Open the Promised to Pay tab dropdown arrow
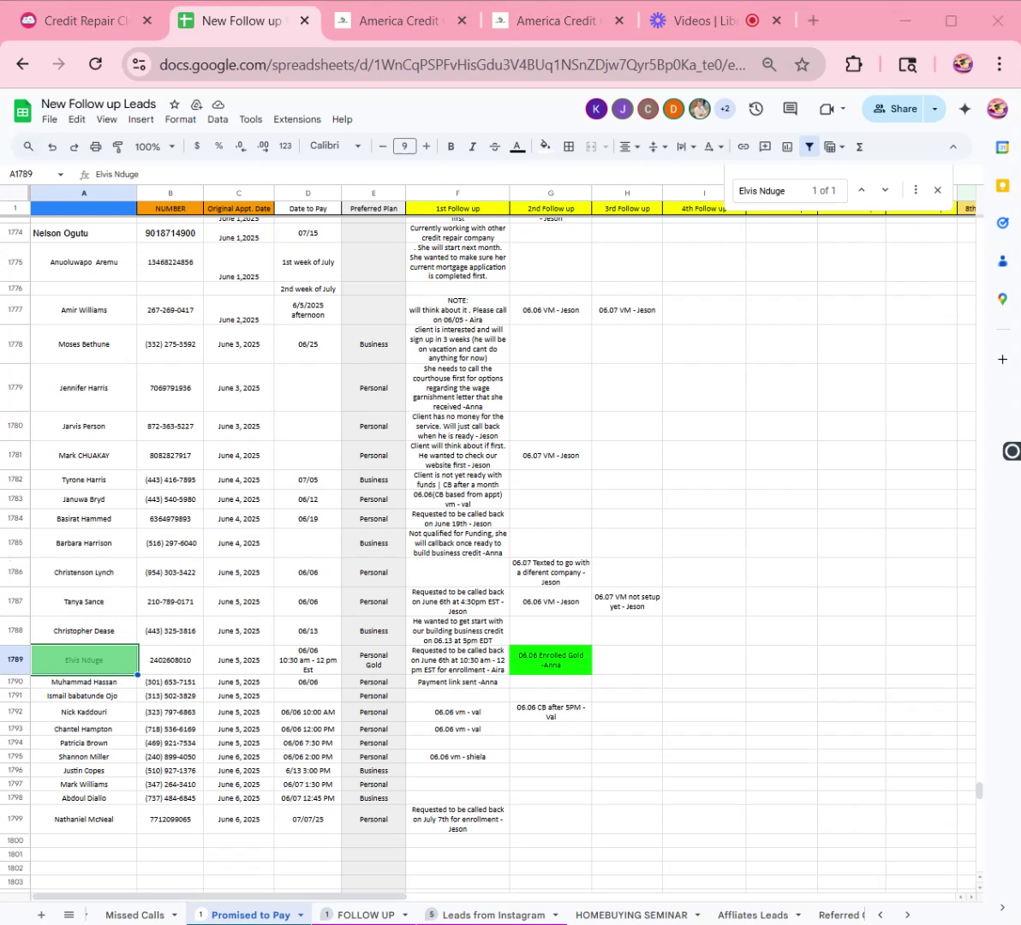The image size is (1021, 925). click(301, 915)
